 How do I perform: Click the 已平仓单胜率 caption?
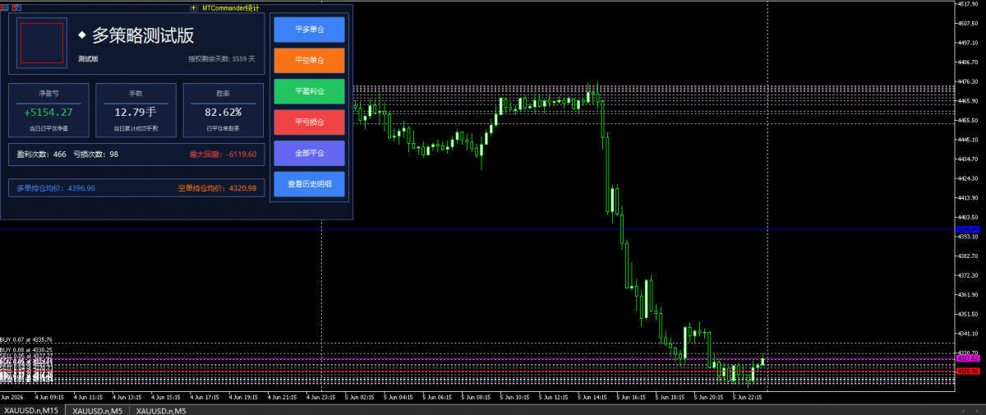[223, 129]
